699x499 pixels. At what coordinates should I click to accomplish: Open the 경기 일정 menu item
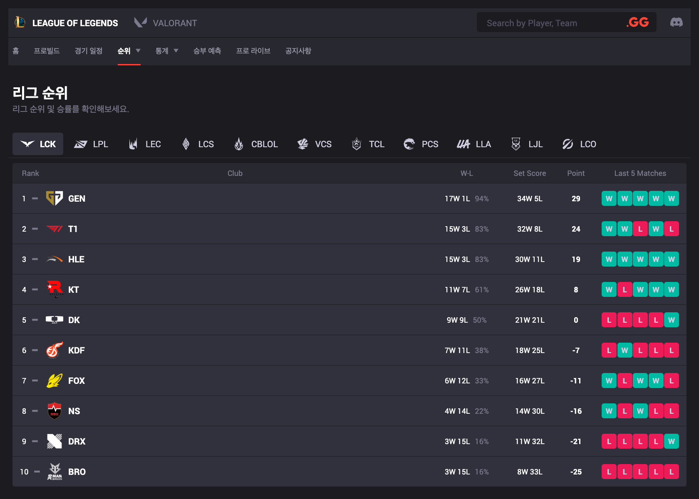(89, 51)
